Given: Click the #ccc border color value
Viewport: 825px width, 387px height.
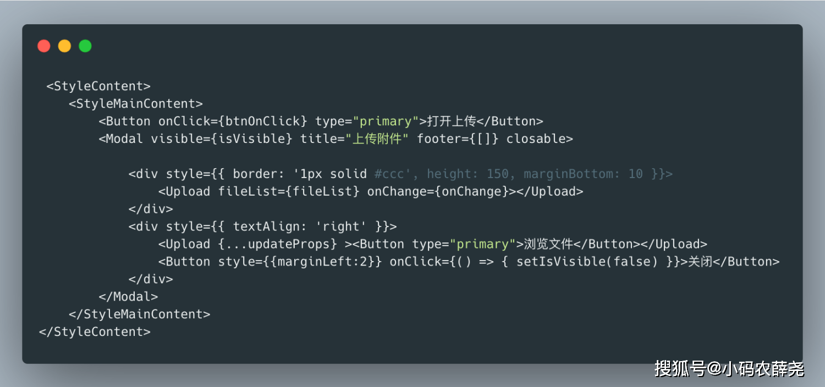Looking at the screenshot, I should tap(389, 174).
